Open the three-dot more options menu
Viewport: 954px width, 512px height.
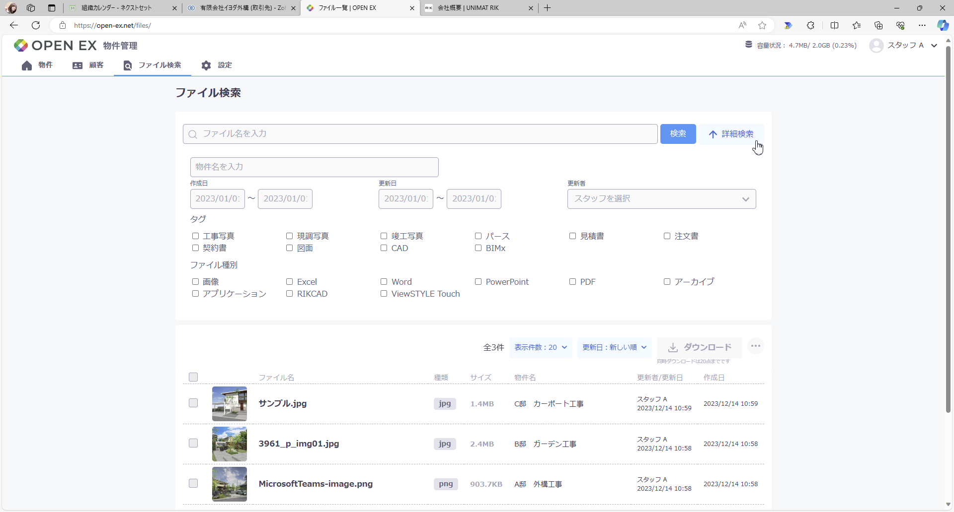point(756,346)
